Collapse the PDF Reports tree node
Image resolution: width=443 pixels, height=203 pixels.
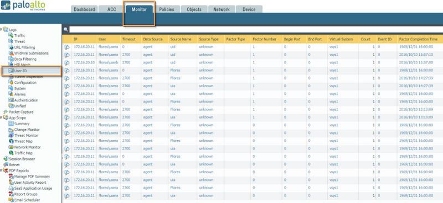pos(2,170)
